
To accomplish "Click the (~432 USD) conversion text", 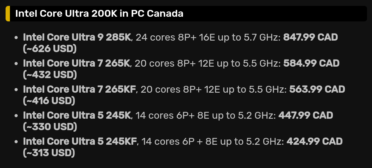I will [50, 75].
